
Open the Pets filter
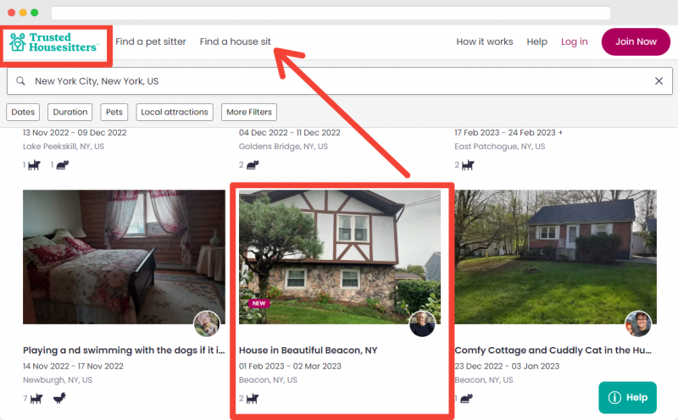(x=114, y=112)
